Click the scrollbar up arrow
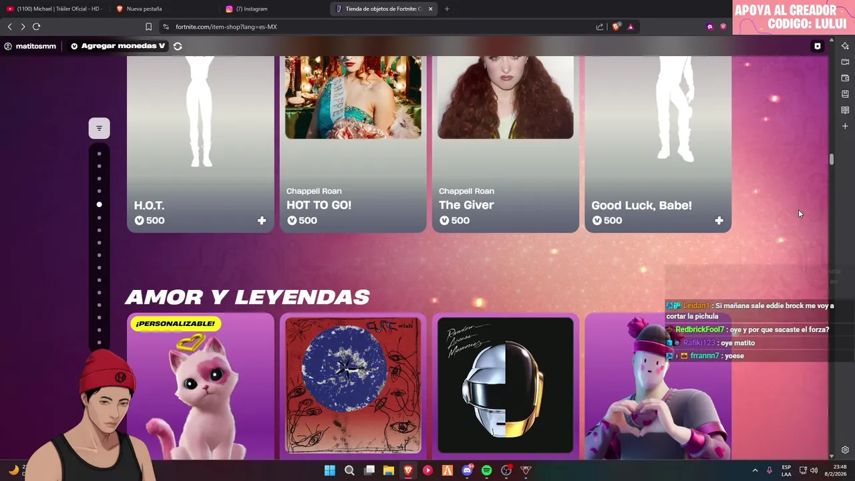The width and height of the screenshot is (855, 481). tap(832, 41)
